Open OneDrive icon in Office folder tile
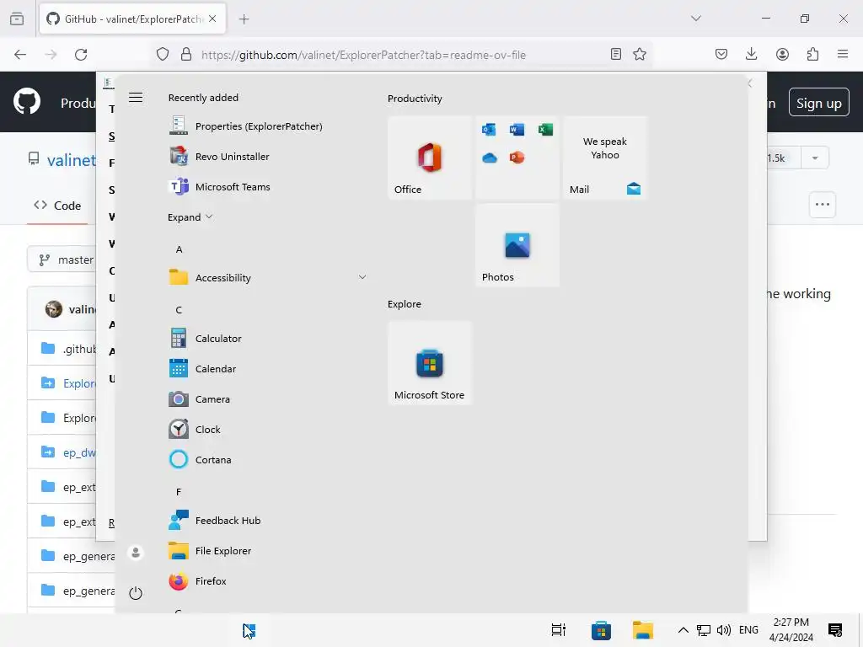 click(x=490, y=158)
